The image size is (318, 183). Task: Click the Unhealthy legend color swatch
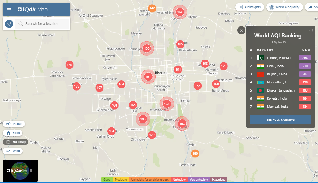pyautogui.click(x=179, y=180)
